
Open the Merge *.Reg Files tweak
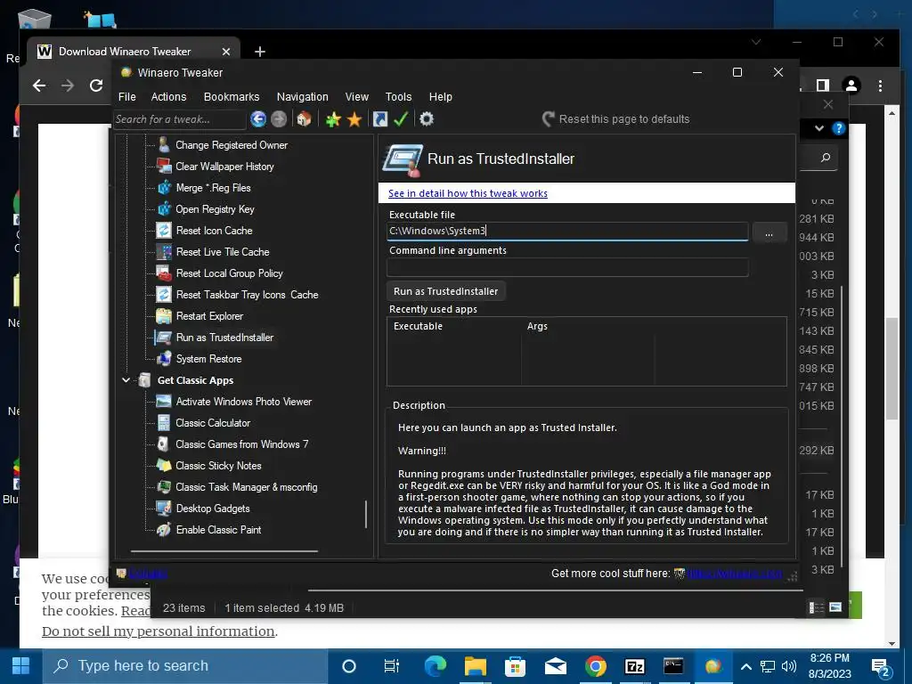pos(213,188)
